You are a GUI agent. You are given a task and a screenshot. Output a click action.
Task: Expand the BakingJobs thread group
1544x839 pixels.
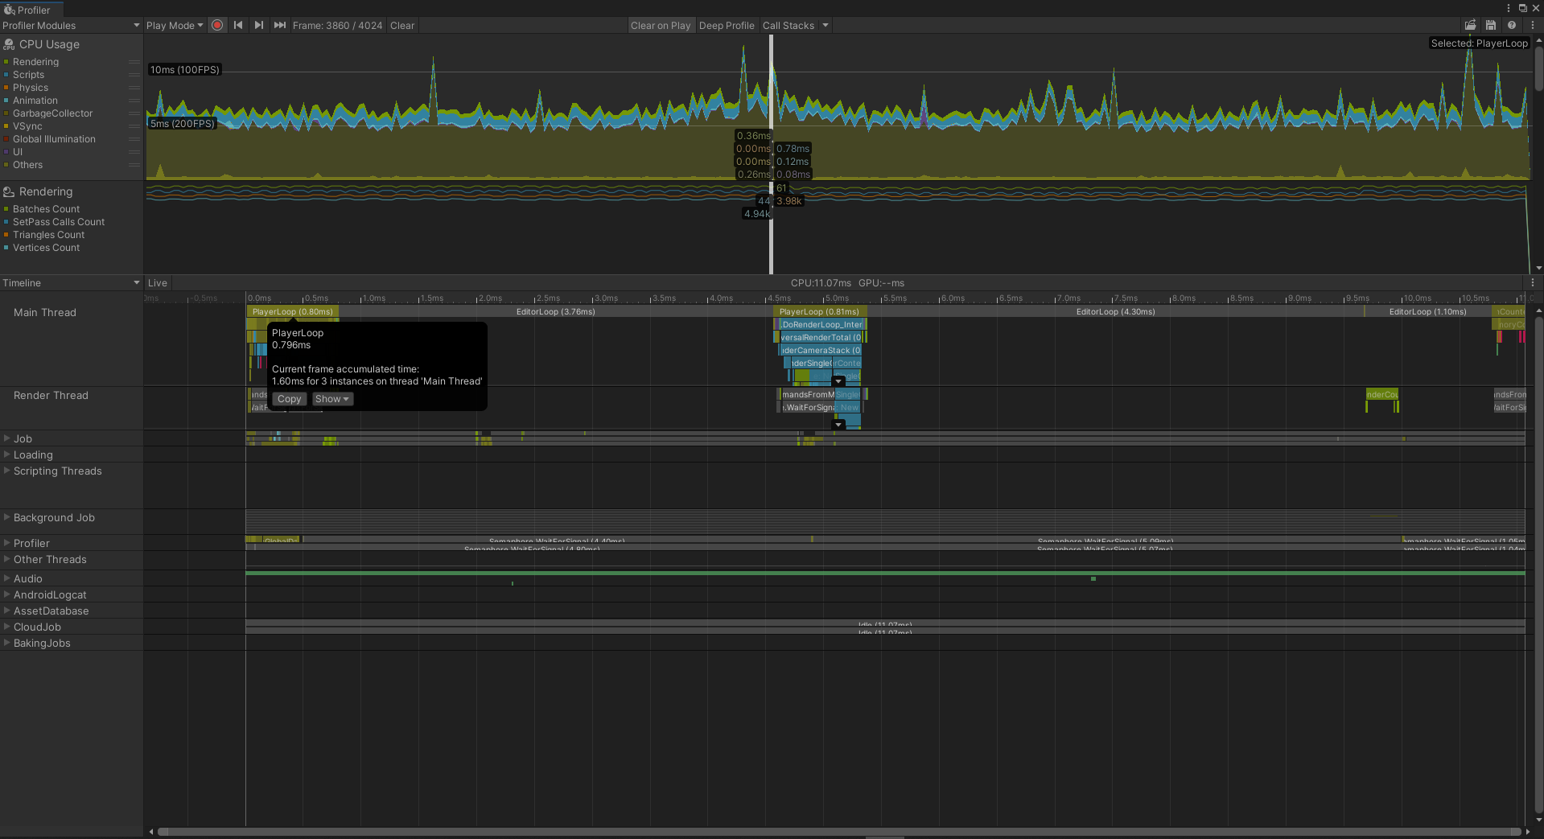coord(6,643)
